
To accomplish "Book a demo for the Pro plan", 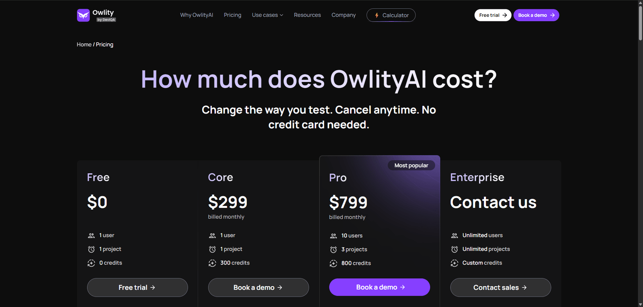I will (379, 287).
